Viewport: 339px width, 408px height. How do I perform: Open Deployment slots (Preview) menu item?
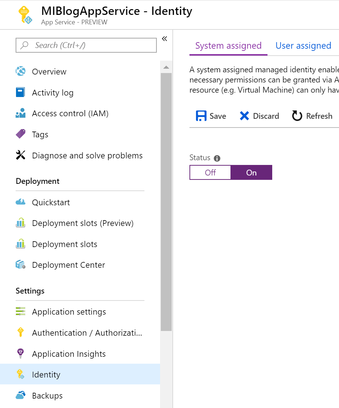coord(82,223)
